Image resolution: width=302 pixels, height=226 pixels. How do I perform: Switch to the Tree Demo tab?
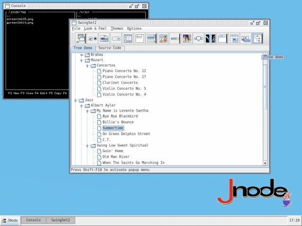tap(83, 48)
